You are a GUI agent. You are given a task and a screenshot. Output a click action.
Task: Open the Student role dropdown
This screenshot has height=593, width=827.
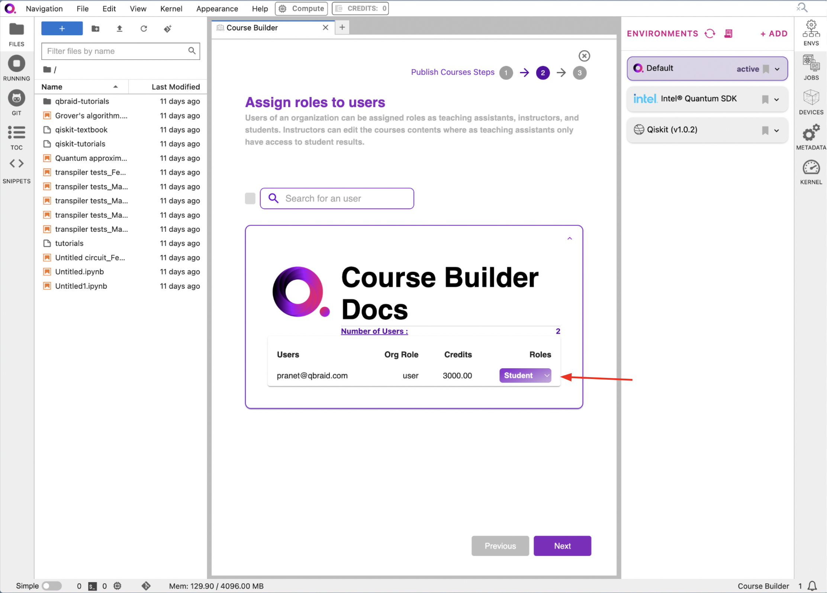point(525,375)
